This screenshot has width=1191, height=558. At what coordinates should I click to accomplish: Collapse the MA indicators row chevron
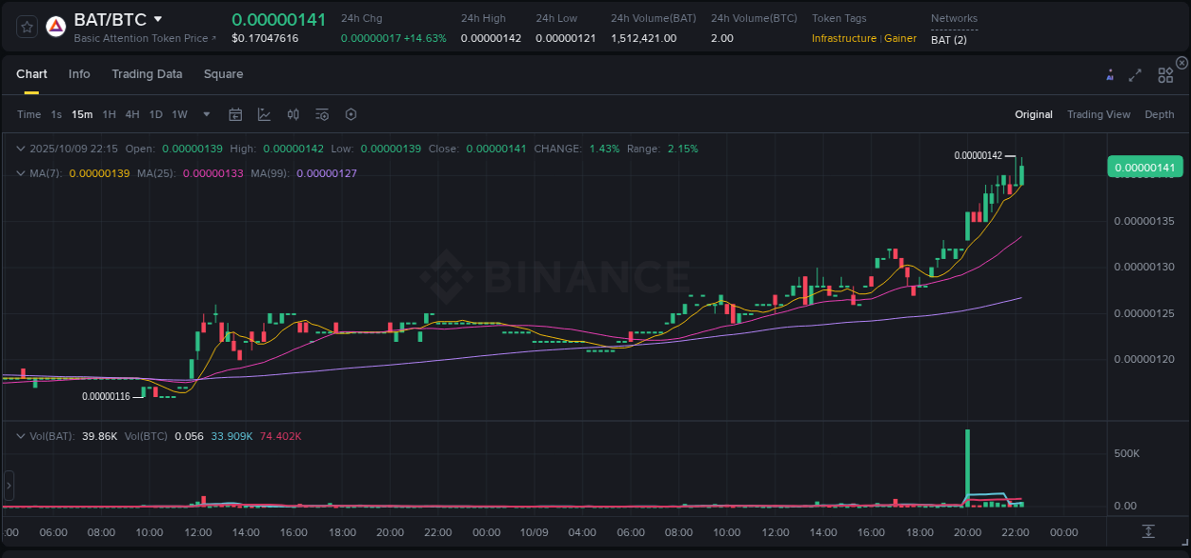click(21, 173)
